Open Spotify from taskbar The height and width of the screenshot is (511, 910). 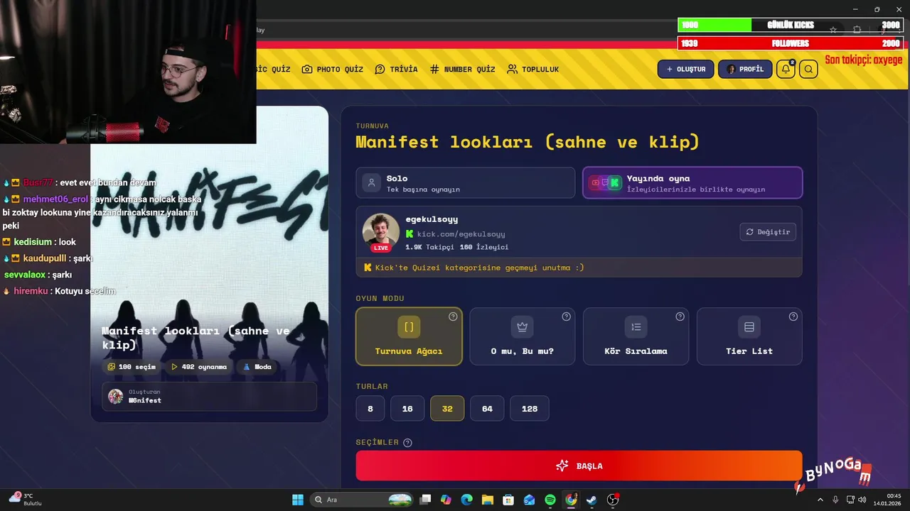click(x=550, y=500)
